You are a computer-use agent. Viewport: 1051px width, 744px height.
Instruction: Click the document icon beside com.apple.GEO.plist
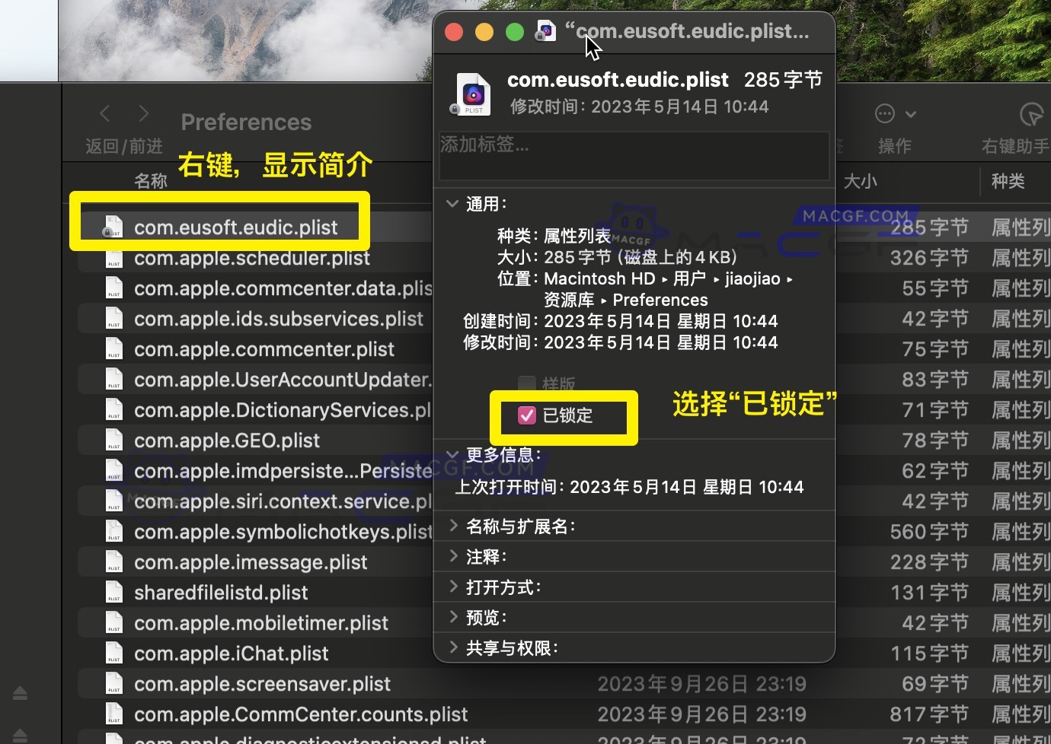(x=114, y=440)
